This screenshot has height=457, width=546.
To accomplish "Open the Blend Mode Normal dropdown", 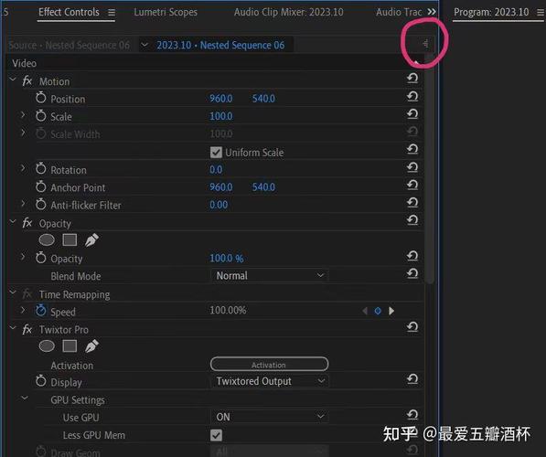I will 270,276.
